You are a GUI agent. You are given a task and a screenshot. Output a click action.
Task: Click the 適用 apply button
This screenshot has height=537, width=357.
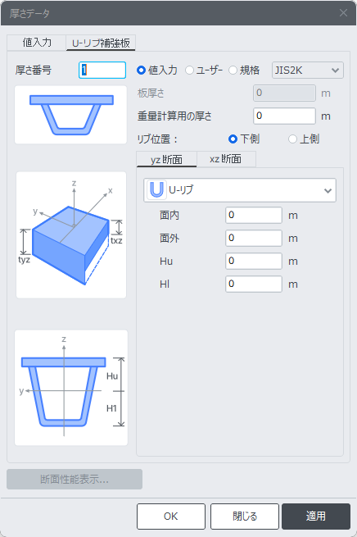coord(316,517)
